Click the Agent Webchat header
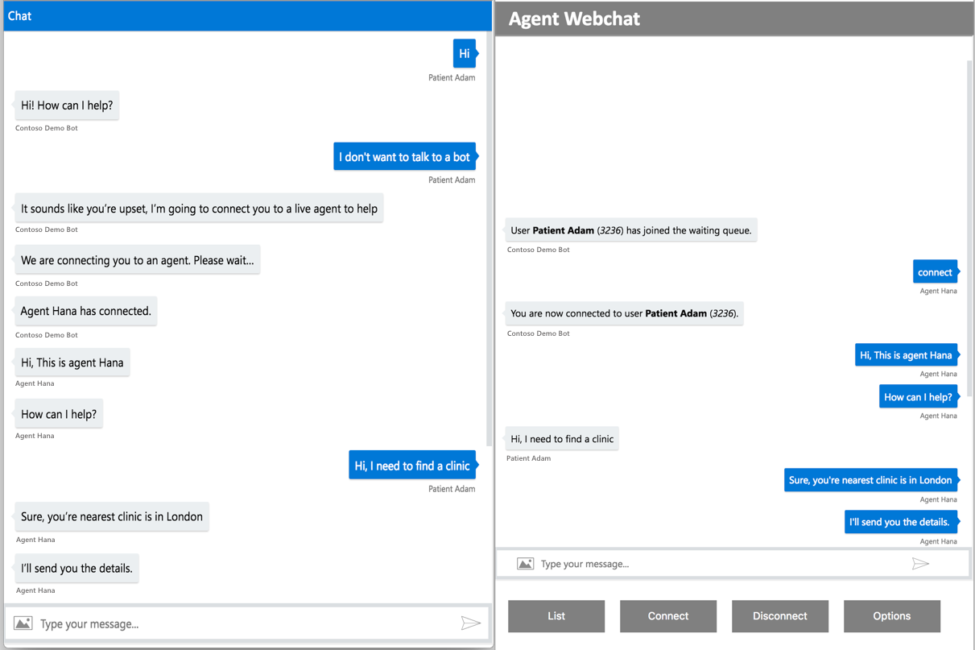 click(x=725, y=18)
